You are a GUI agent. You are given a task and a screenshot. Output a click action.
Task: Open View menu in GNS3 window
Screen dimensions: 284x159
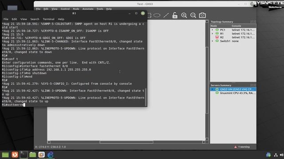54,9
